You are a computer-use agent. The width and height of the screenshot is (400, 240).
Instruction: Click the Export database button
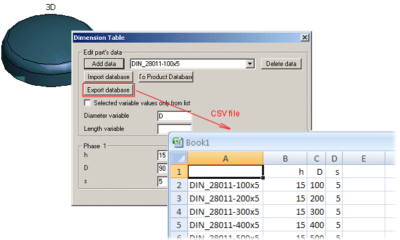point(109,90)
